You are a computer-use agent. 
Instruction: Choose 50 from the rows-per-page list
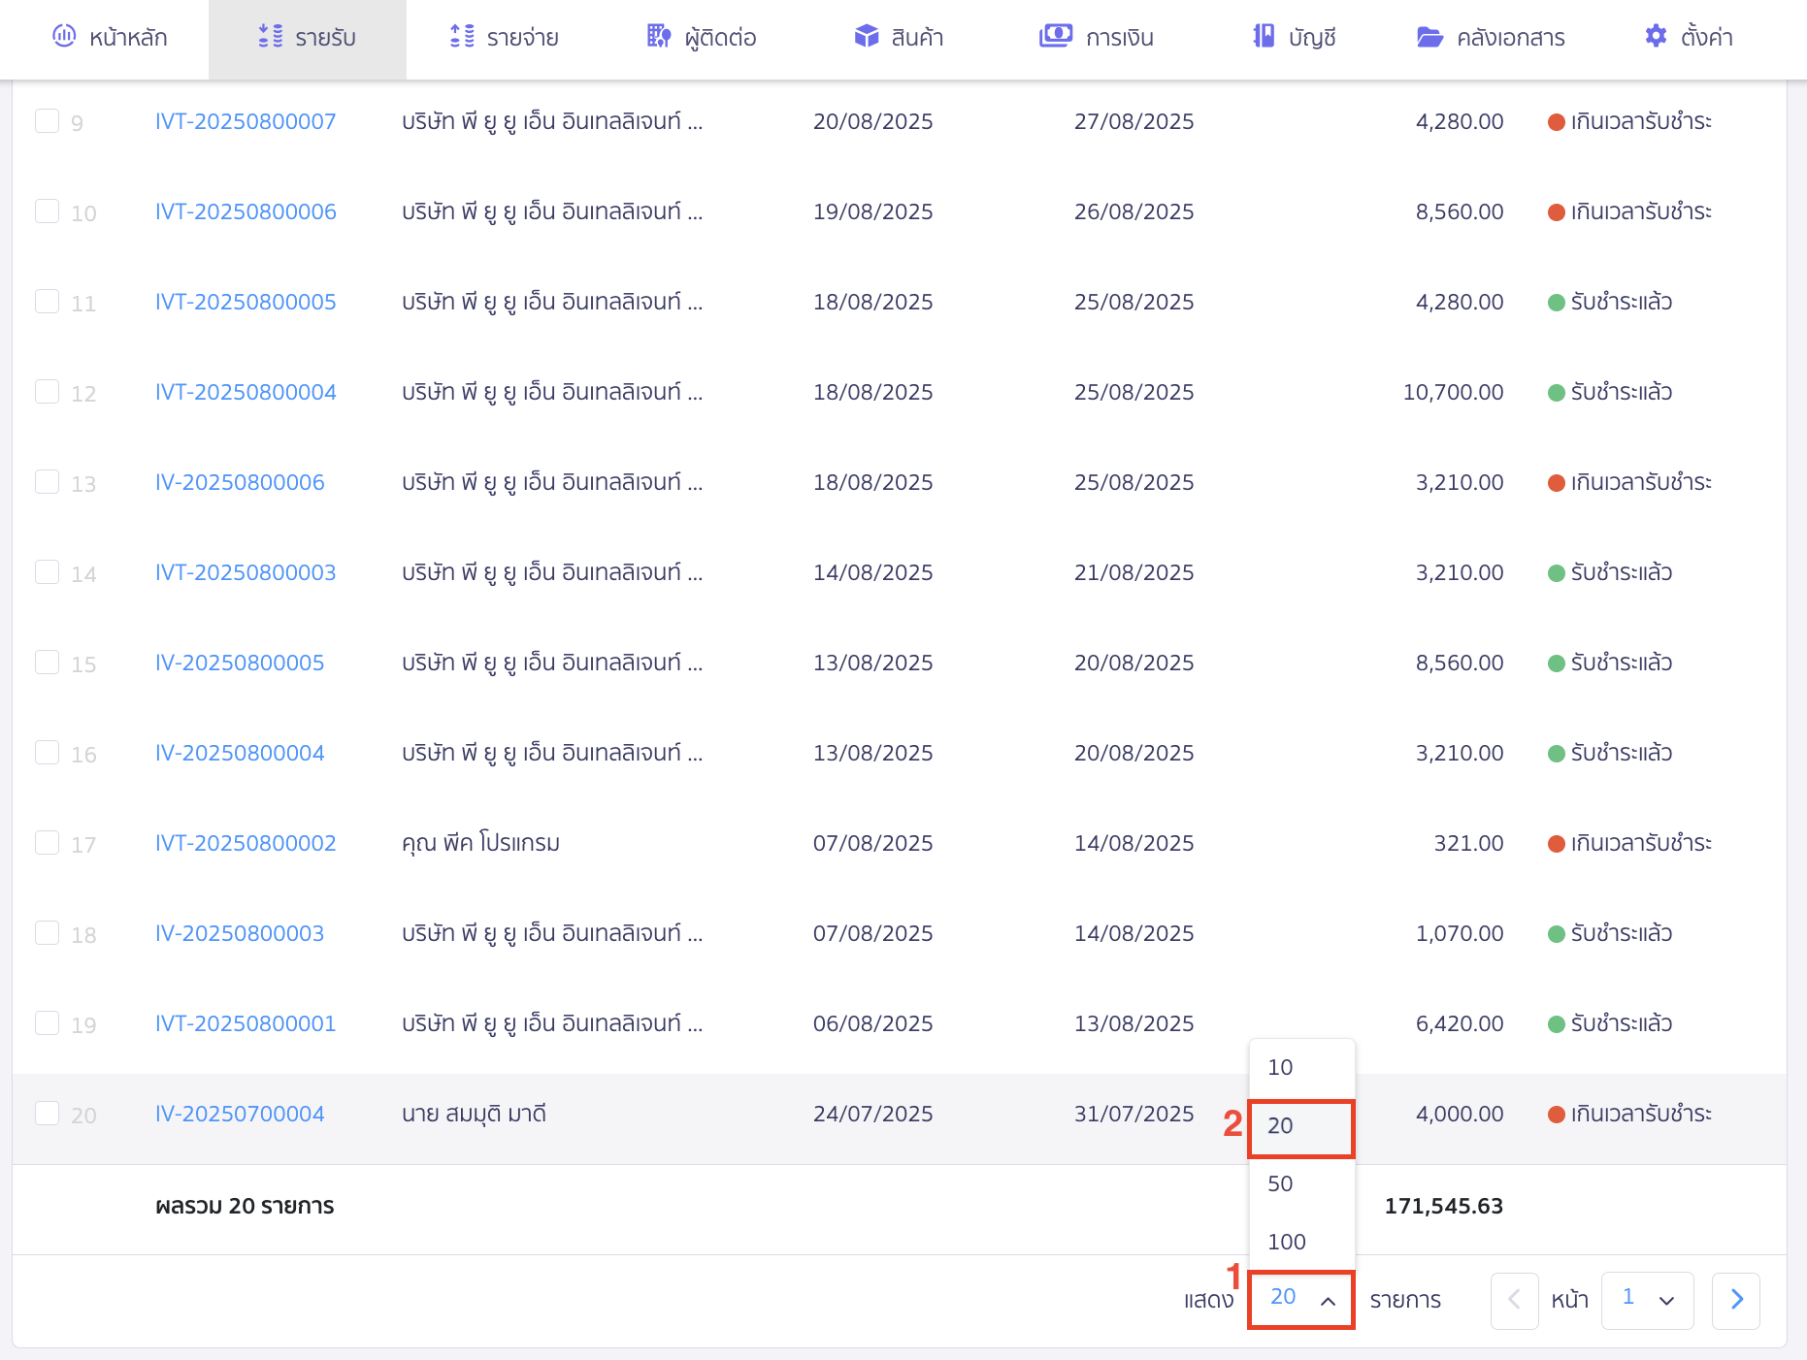(1281, 1183)
